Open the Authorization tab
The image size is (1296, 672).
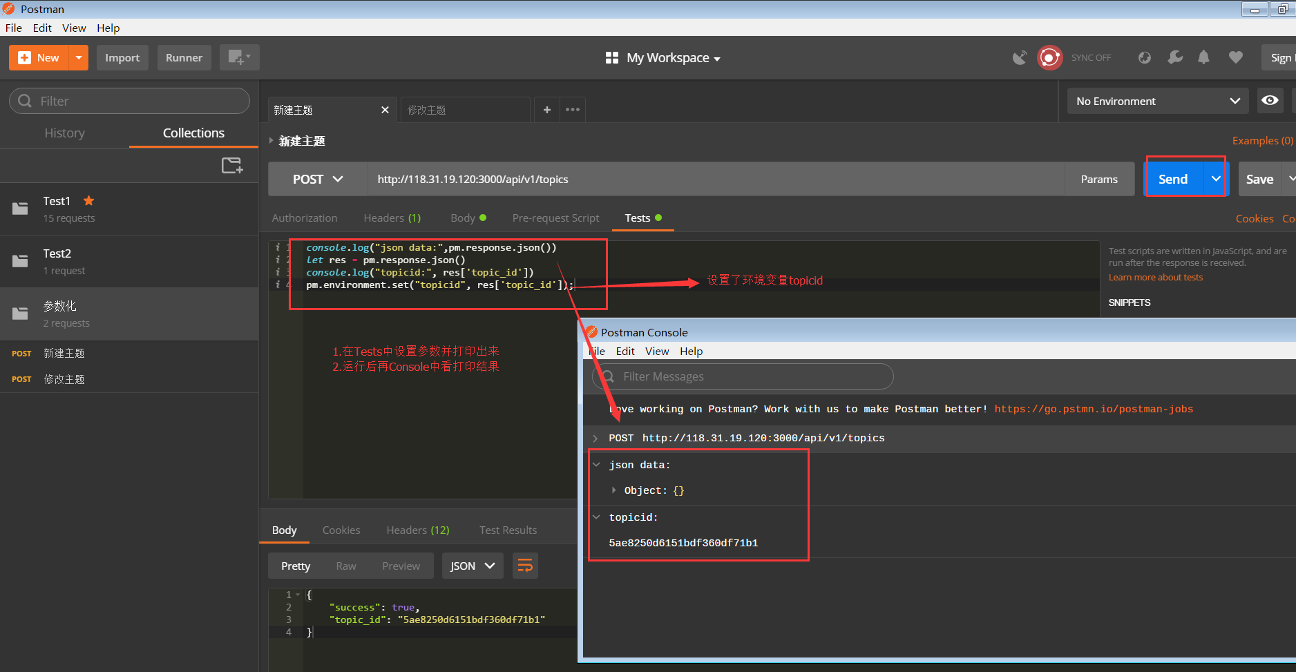tap(305, 218)
